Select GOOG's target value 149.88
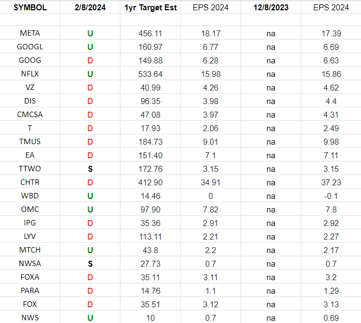Image resolution: width=361 pixels, height=323 pixels. click(150, 61)
